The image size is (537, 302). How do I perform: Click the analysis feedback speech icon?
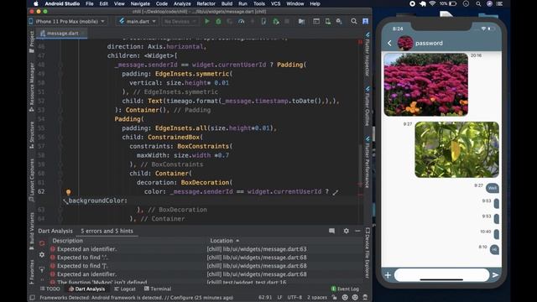click(331, 231)
